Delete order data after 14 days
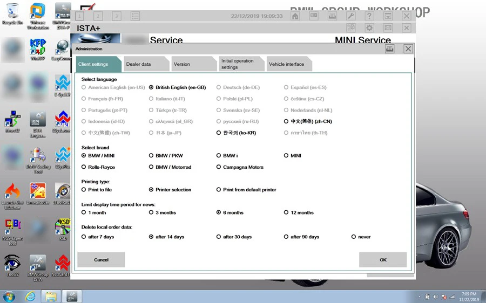 (x=167, y=237)
